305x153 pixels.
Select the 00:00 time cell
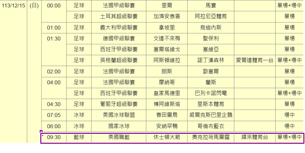(x=54, y=6)
